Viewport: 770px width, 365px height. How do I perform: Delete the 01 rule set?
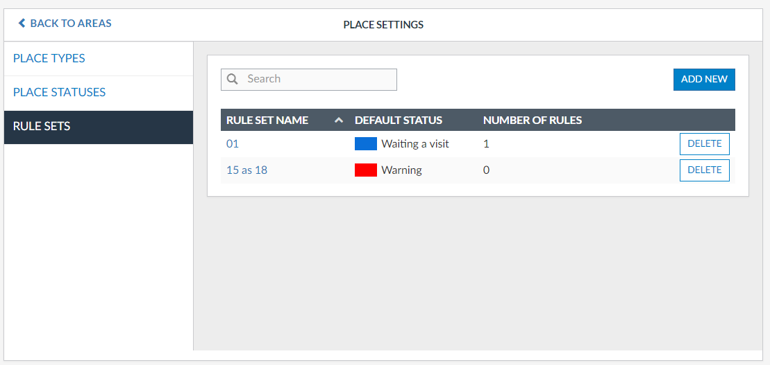click(x=704, y=144)
